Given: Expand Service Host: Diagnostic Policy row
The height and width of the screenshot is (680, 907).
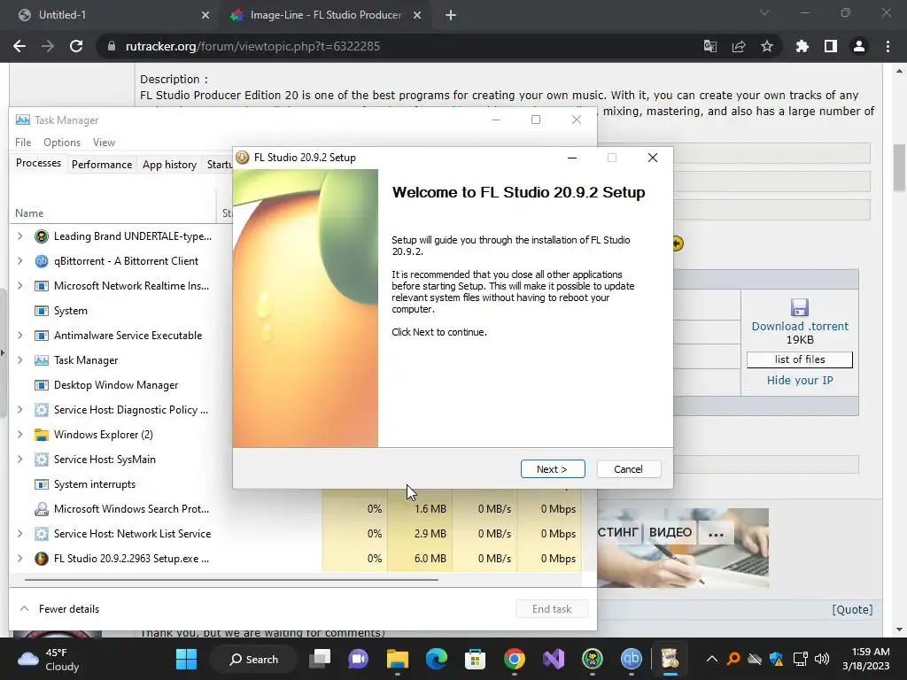Looking at the screenshot, I should click(x=20, y=409).
